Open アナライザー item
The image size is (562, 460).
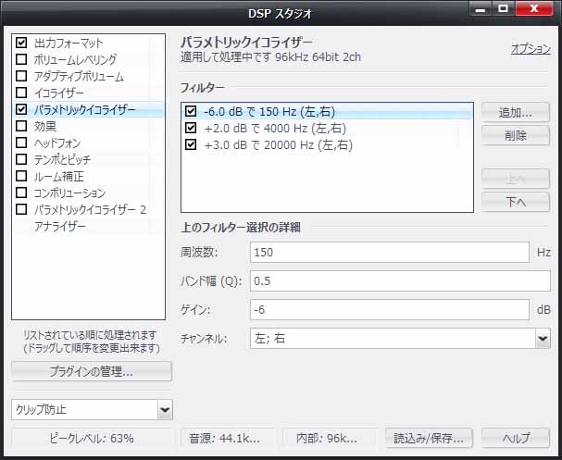(x=60, y=226)
